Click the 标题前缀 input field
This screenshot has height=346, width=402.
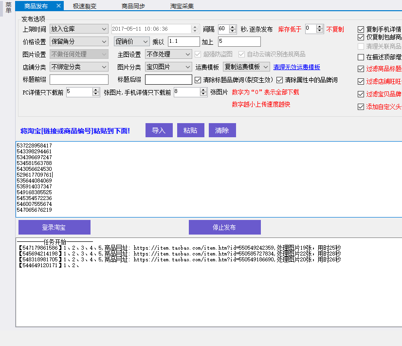(79, 80)
